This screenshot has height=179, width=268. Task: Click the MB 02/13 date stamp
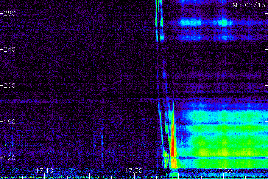tap(249, 5)
